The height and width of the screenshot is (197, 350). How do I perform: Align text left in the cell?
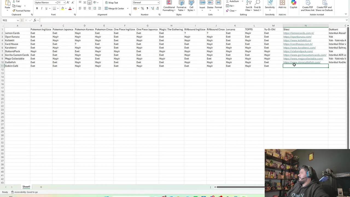[80, 8]
